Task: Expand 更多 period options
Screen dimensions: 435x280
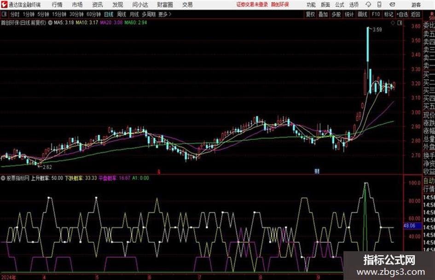Action: [165, 14]
